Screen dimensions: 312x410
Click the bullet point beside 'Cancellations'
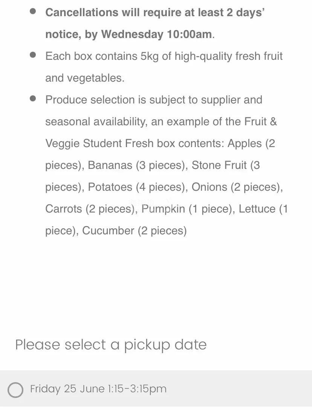[33, 11]
